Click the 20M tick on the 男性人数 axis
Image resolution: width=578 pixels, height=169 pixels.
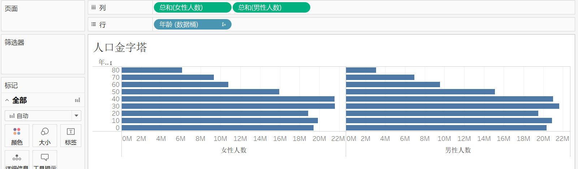pyautogui.click(x=543, y=139)
